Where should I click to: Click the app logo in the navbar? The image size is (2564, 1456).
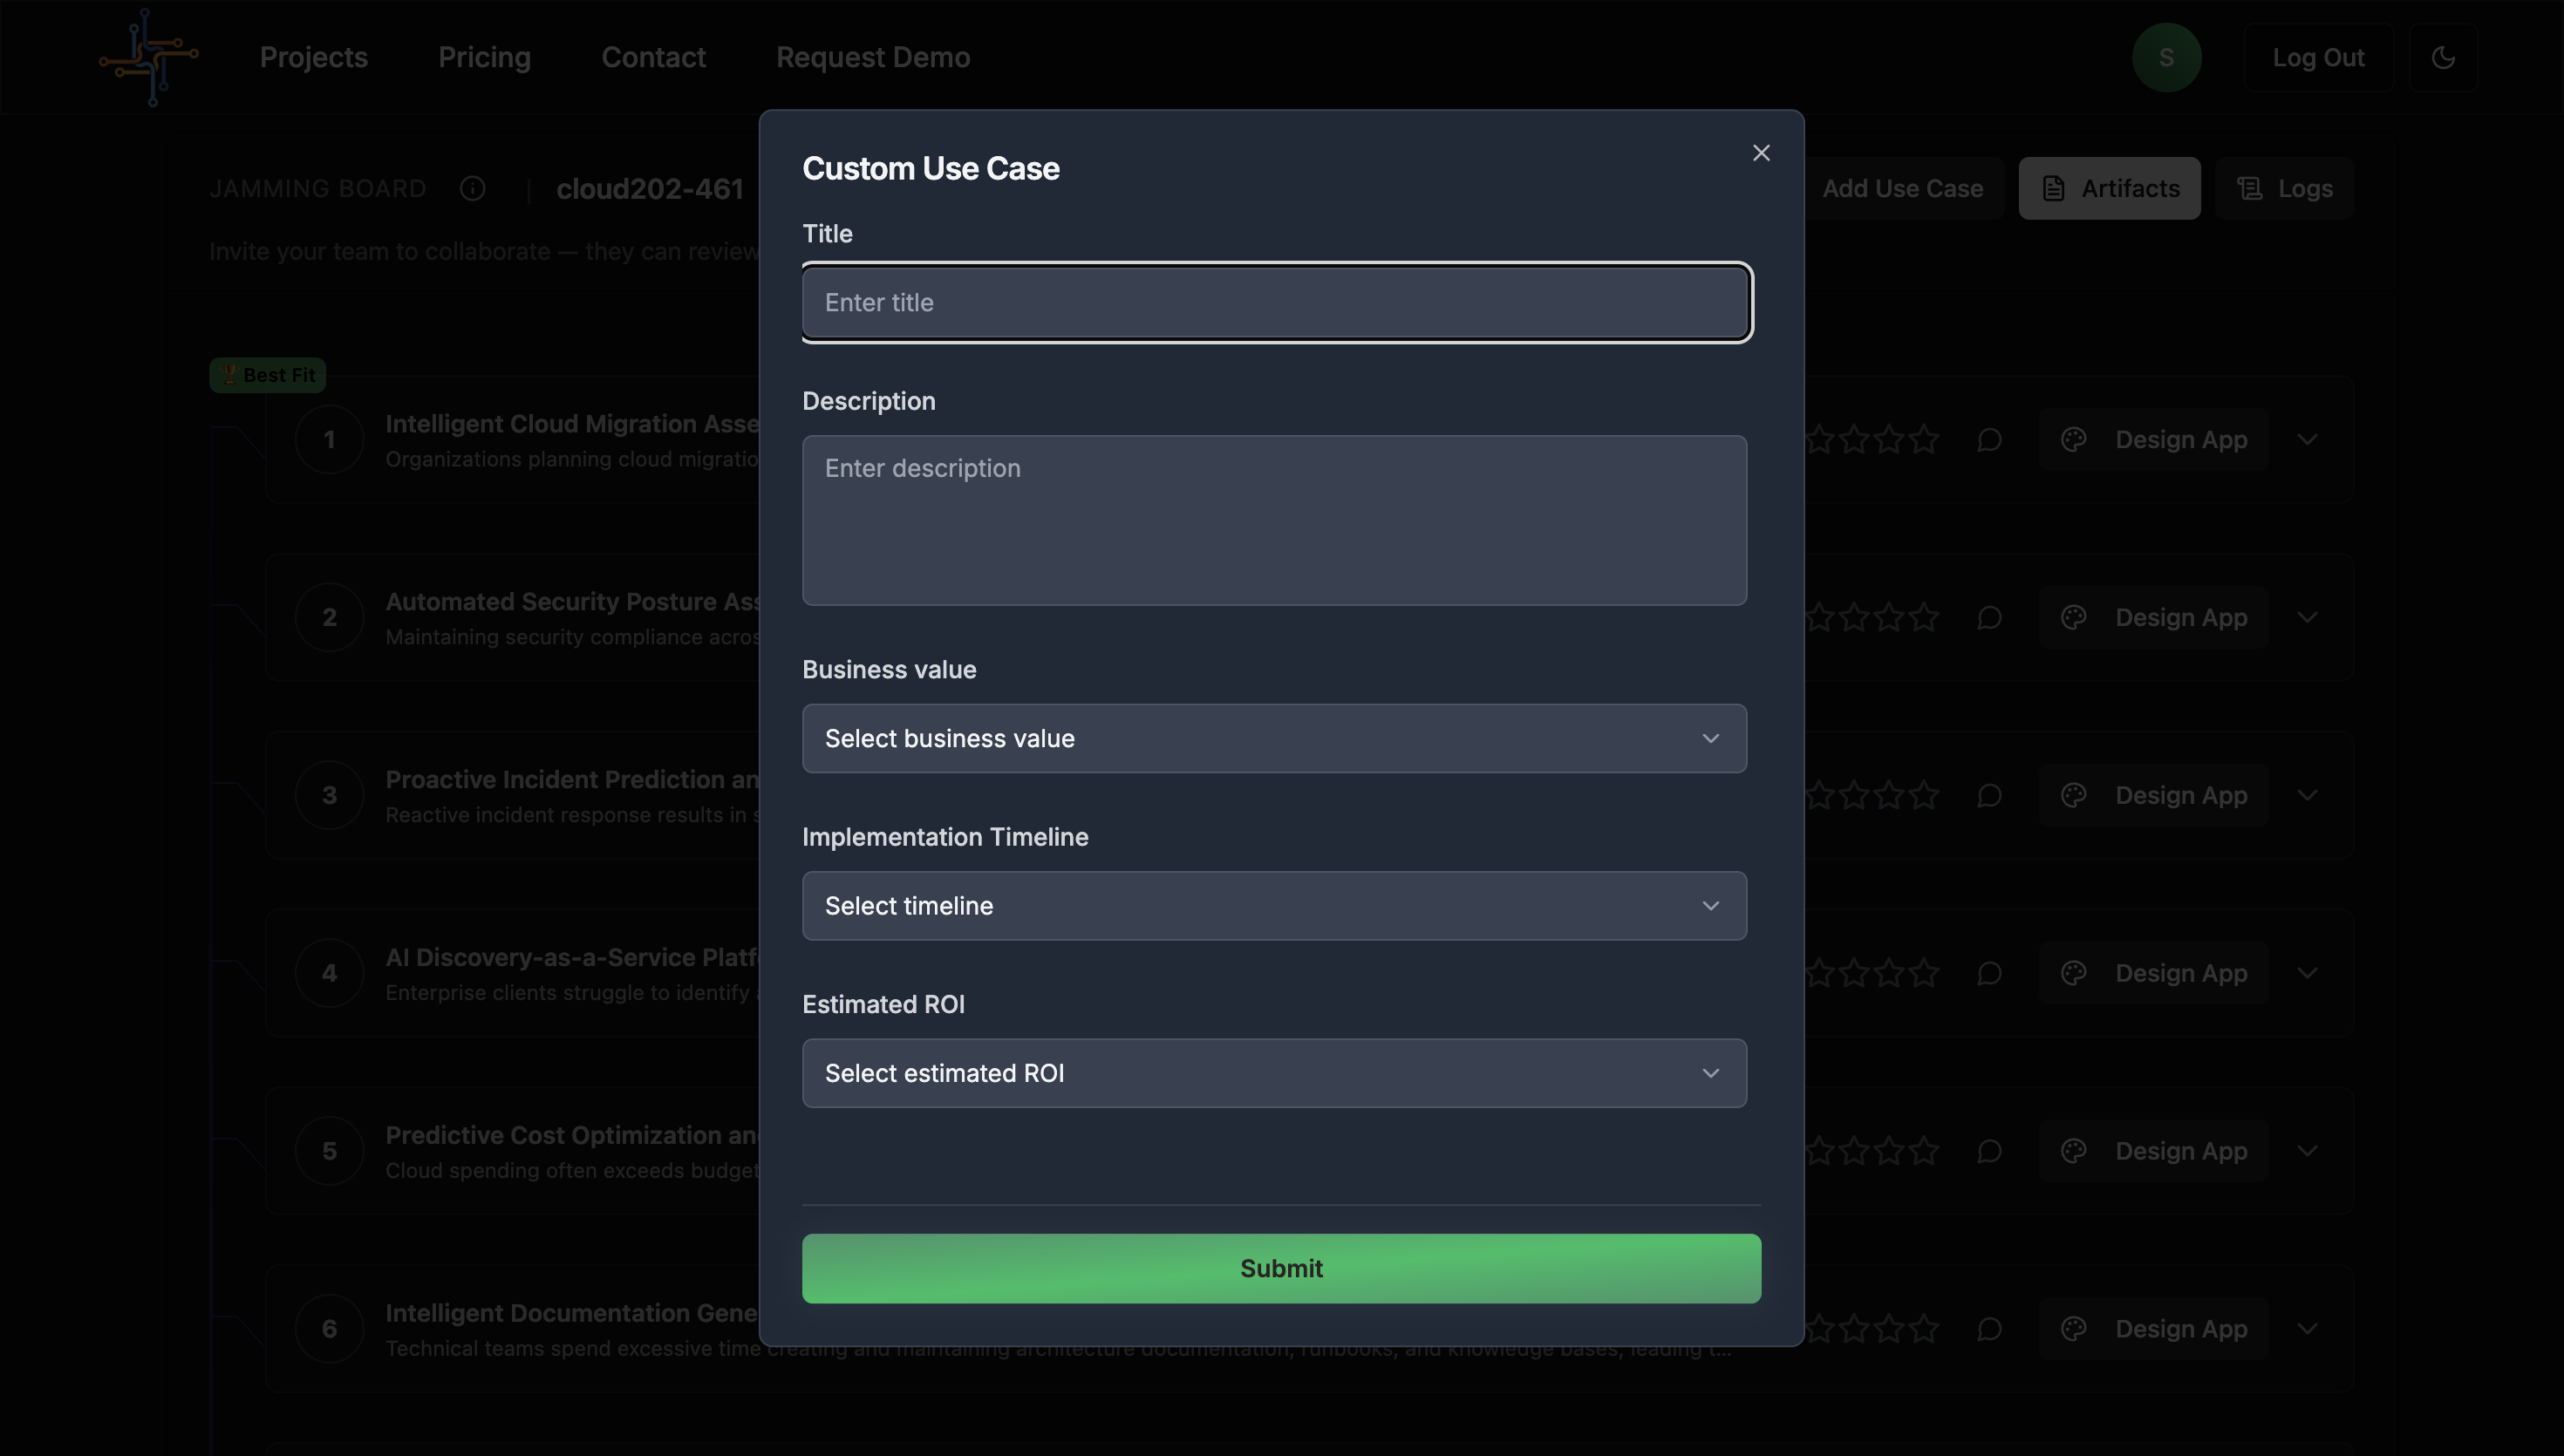pyautogui.click(x=149, y=57)
